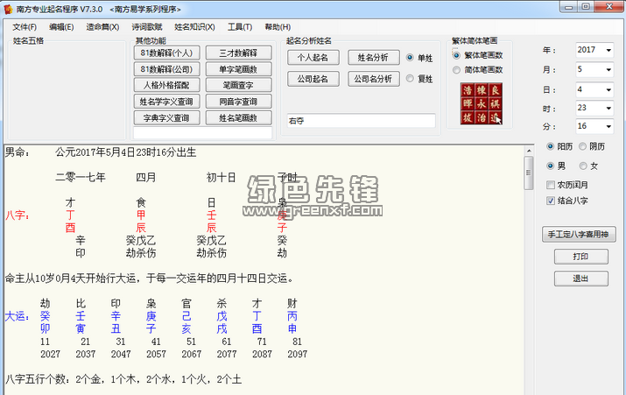Click the 公司名分析 button
626x395 pixels.
pos(373,79)
